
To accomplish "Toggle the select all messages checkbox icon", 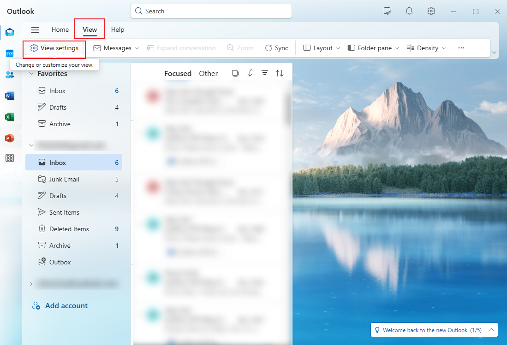I will coord(235,73).
